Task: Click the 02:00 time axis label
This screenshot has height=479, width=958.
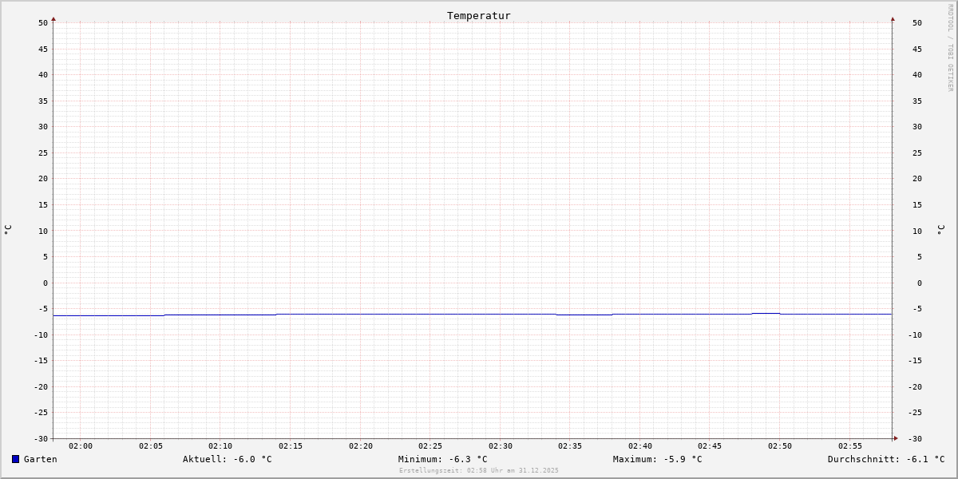Action: 81,445
